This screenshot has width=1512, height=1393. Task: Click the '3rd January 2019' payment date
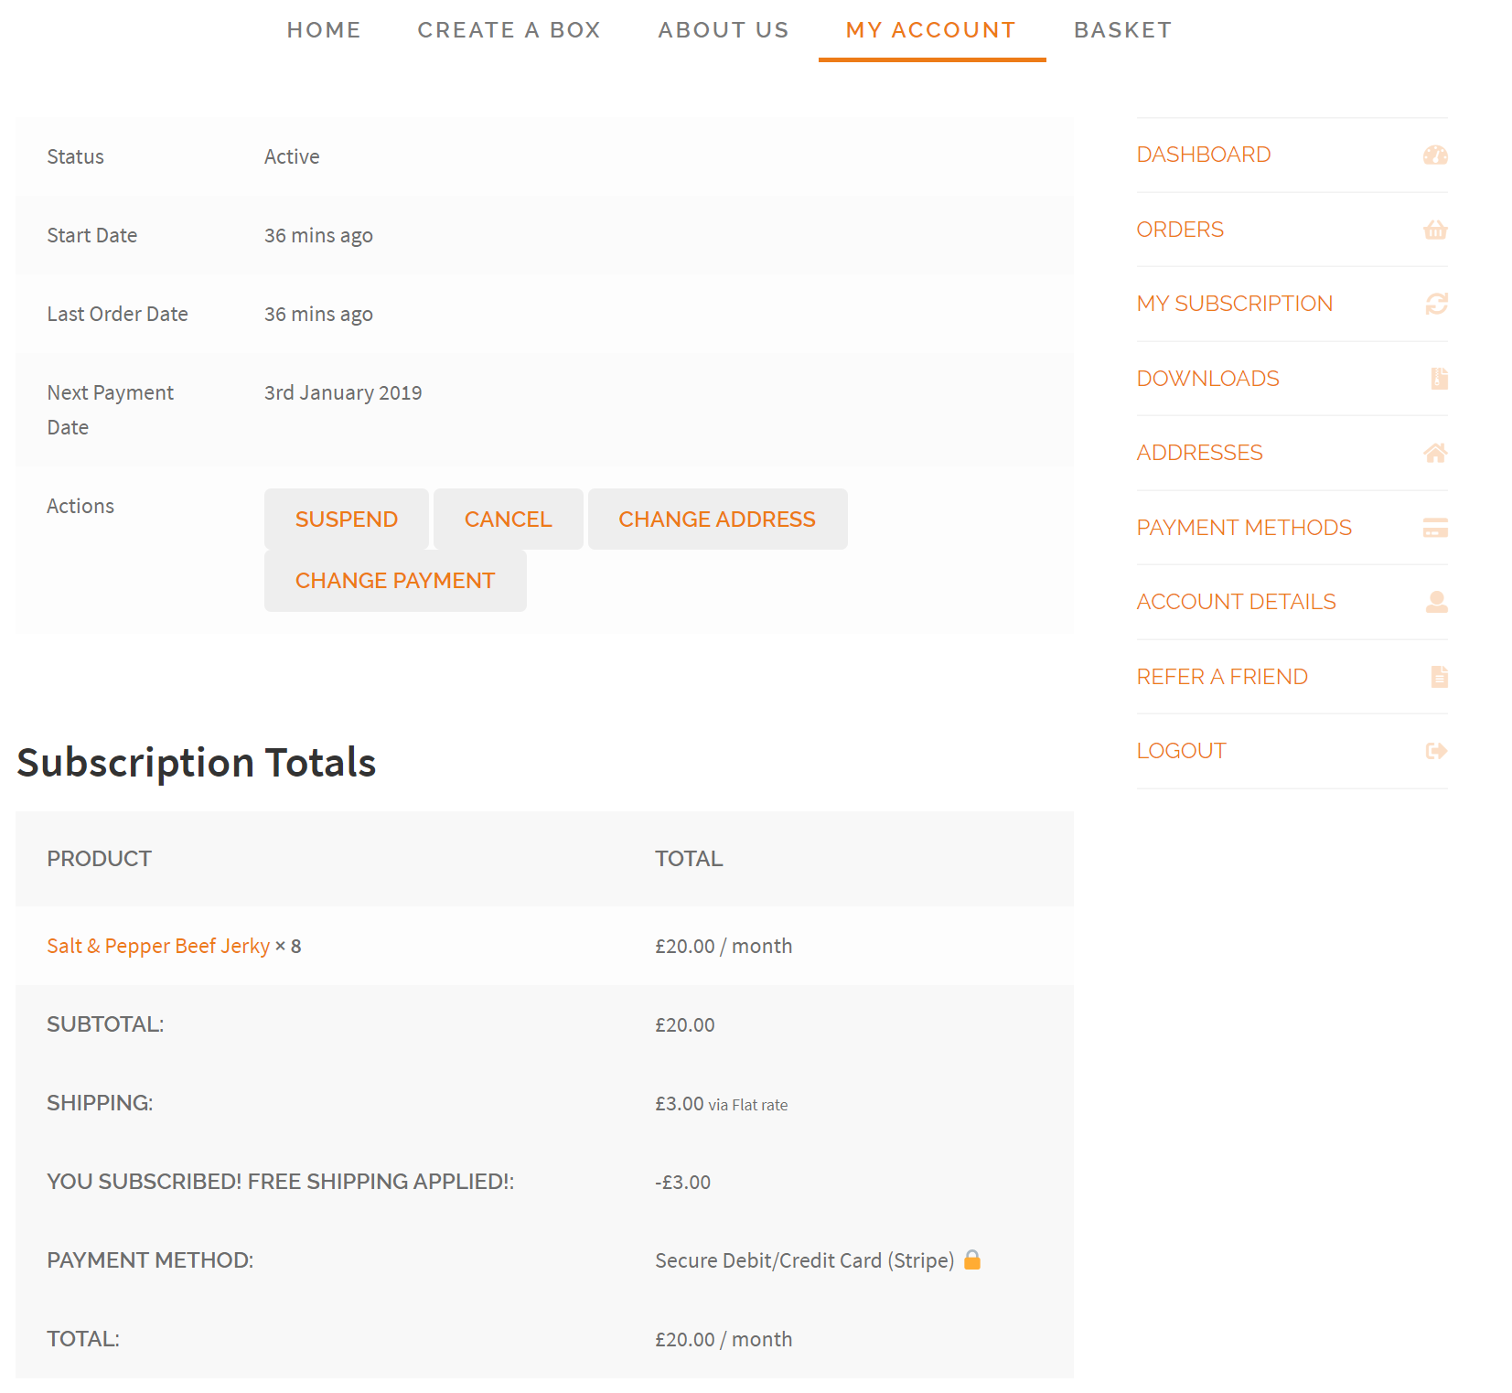point(343,392)
